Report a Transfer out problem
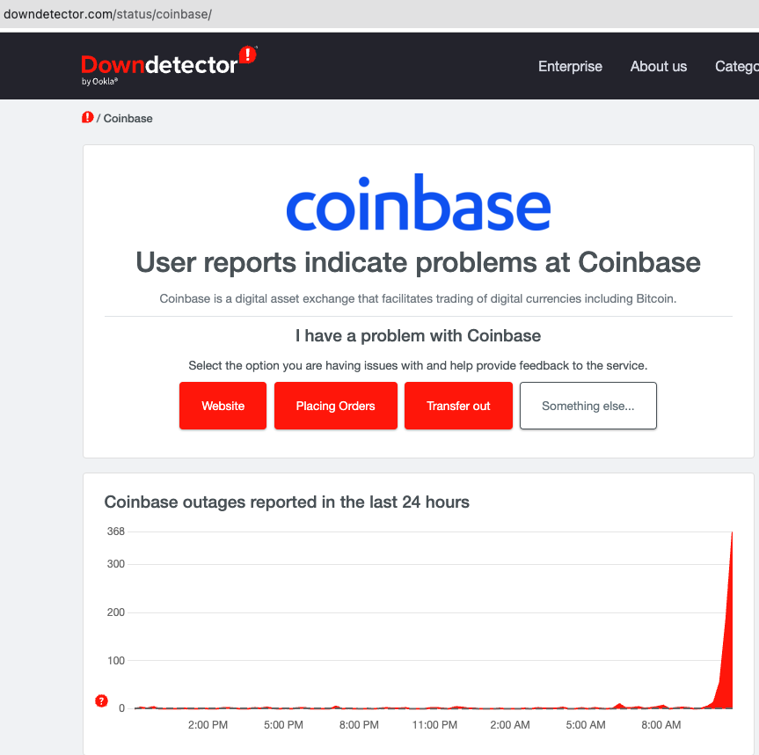Screen dimensions: 759x755 (458, 406)
